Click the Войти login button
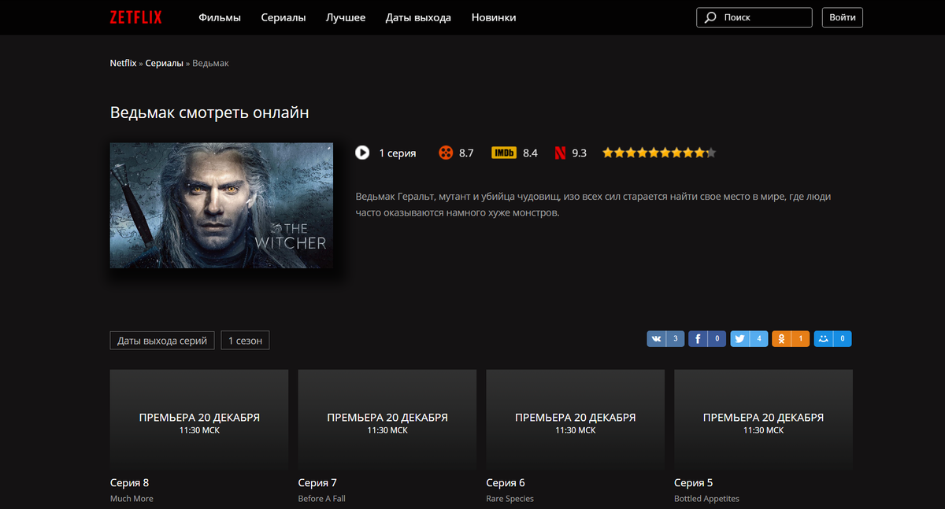The width and height of the screenshot is (945, 509). click(x=843, y=17)
